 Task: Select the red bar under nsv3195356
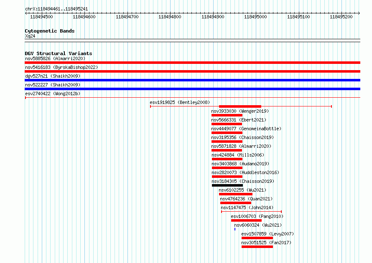(227, 142)
